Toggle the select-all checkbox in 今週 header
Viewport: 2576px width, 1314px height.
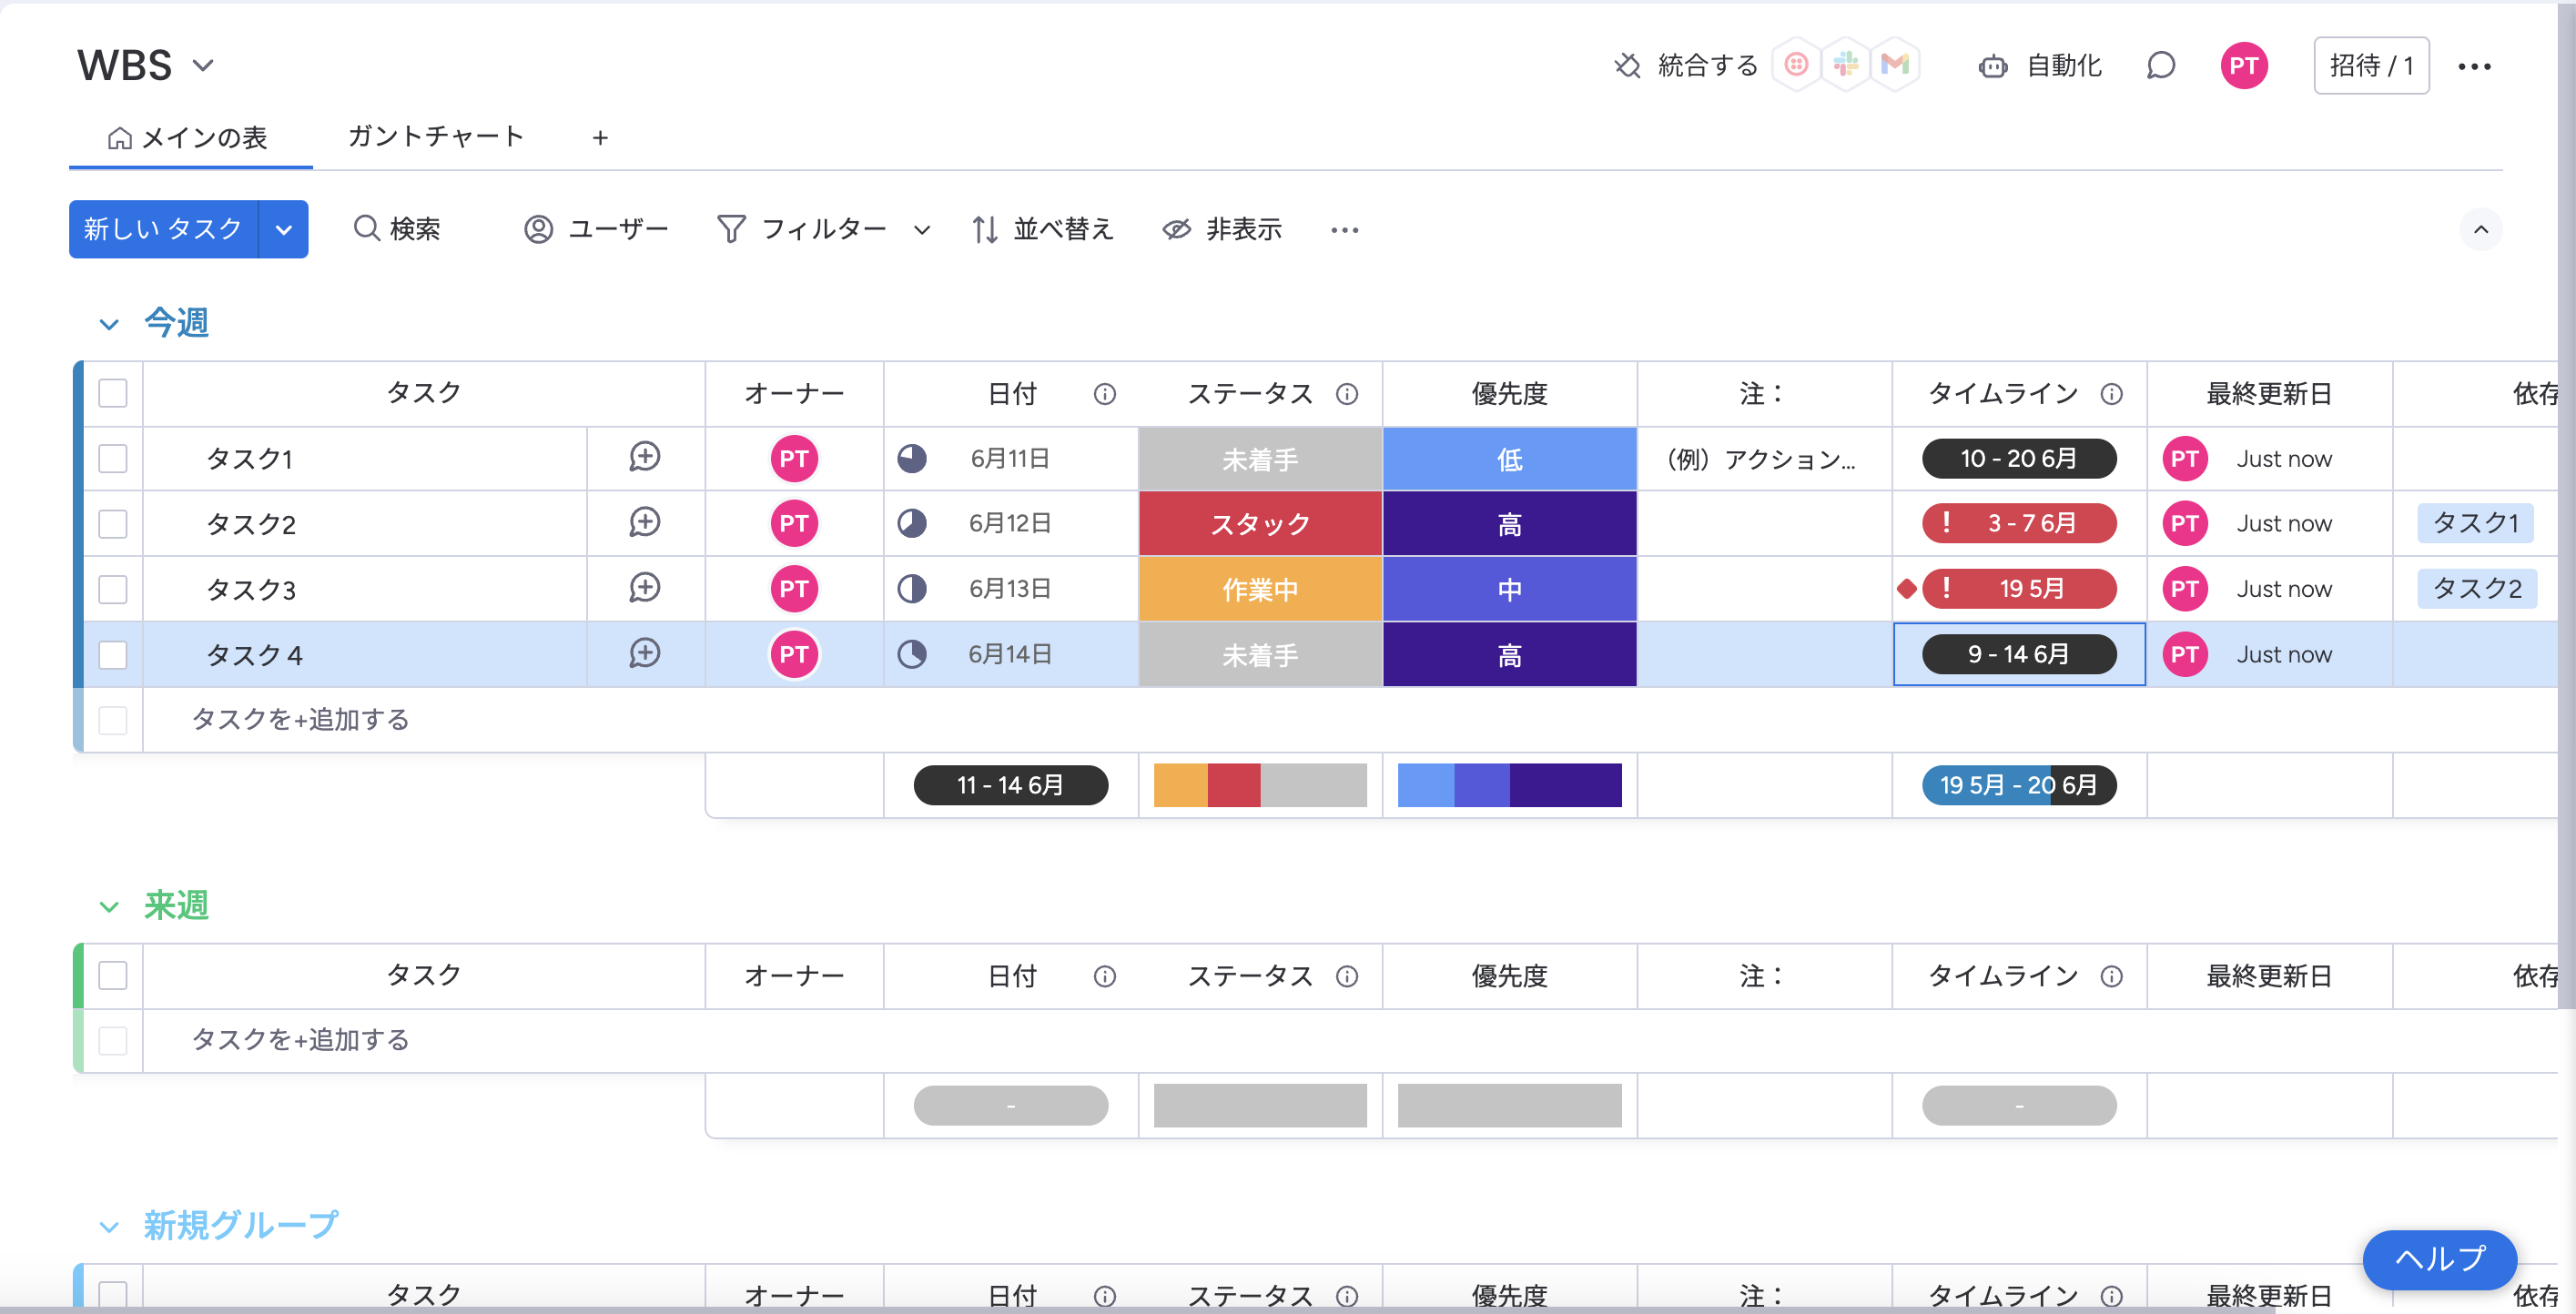tap(113, 393)
